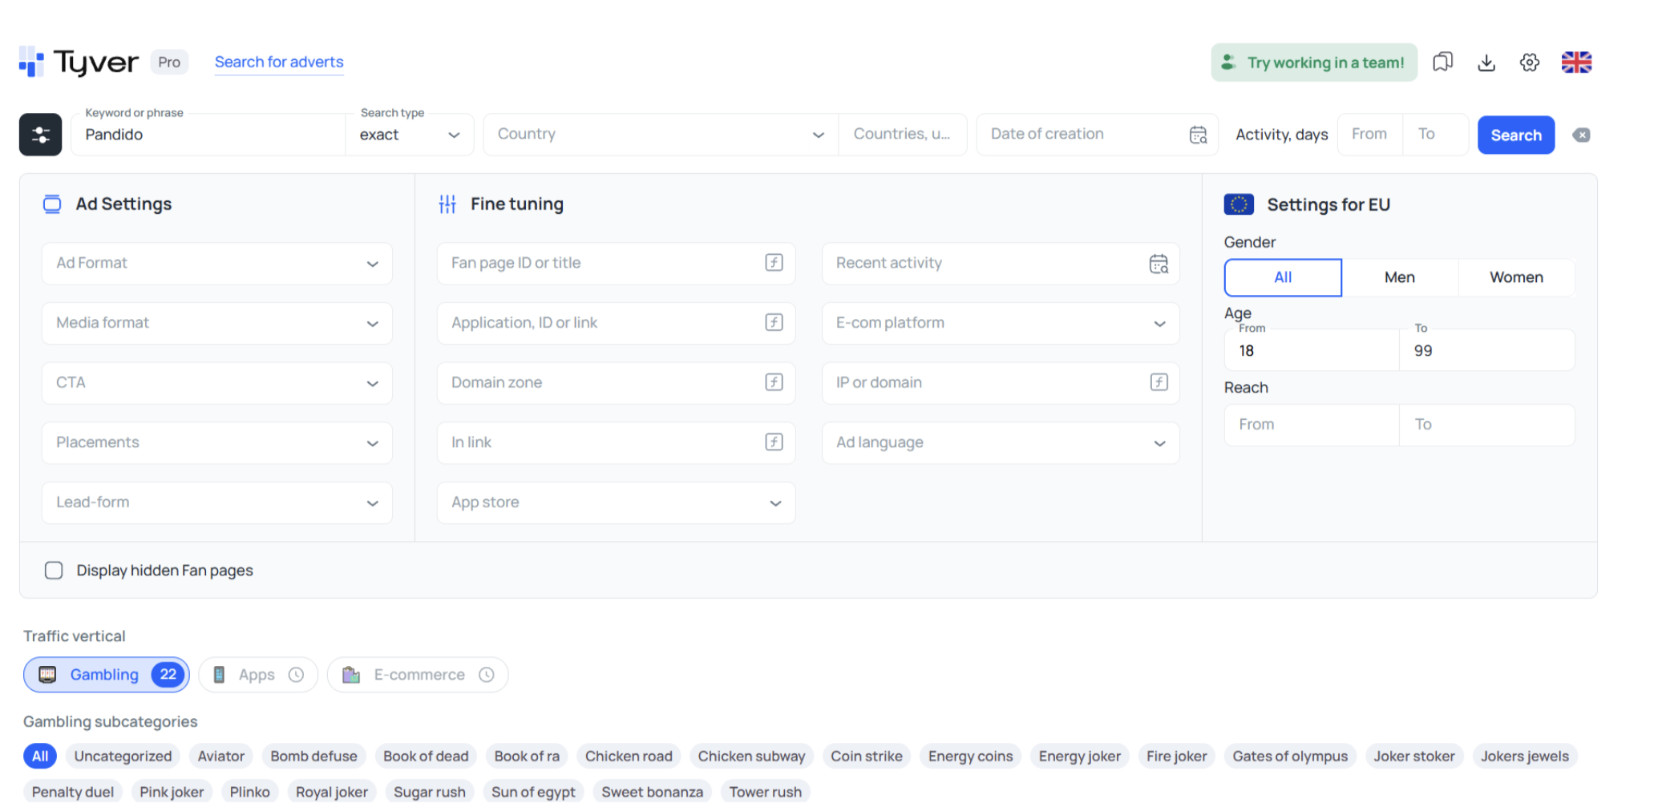1658x803 pixels.
Task: Select Book of dead subcategory
Action: tap(426, 757)
